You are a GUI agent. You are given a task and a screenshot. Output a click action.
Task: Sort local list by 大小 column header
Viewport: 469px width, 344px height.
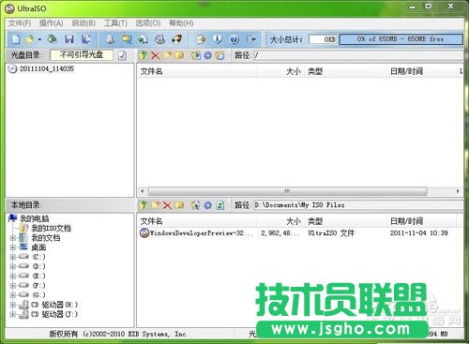pyautogui.click(x=280, y=221)
